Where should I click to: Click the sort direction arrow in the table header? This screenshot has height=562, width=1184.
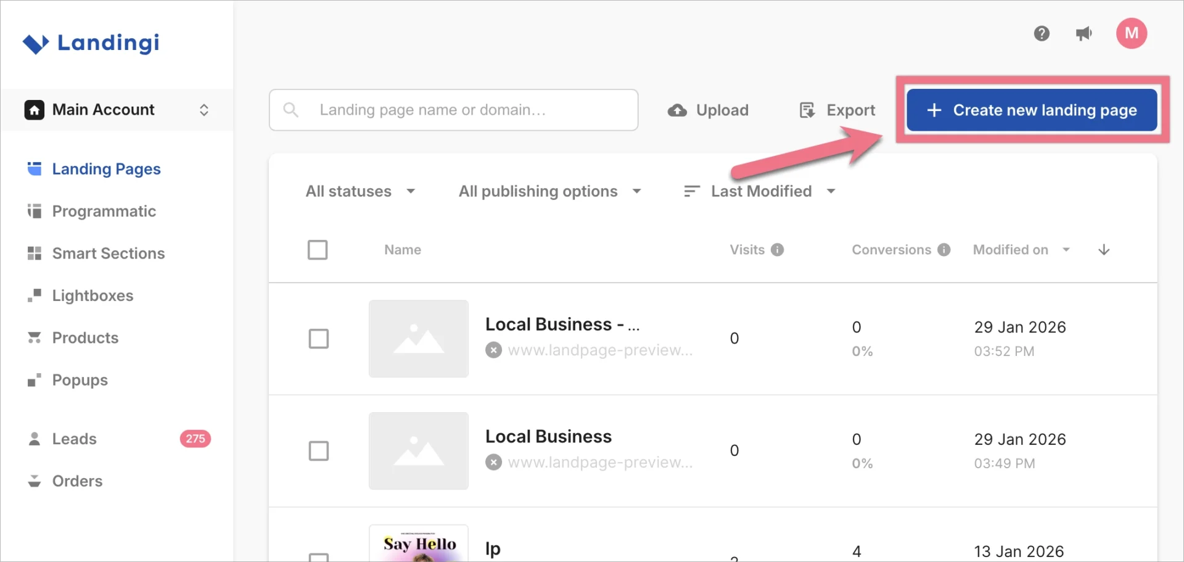[x=1104, y=250]
